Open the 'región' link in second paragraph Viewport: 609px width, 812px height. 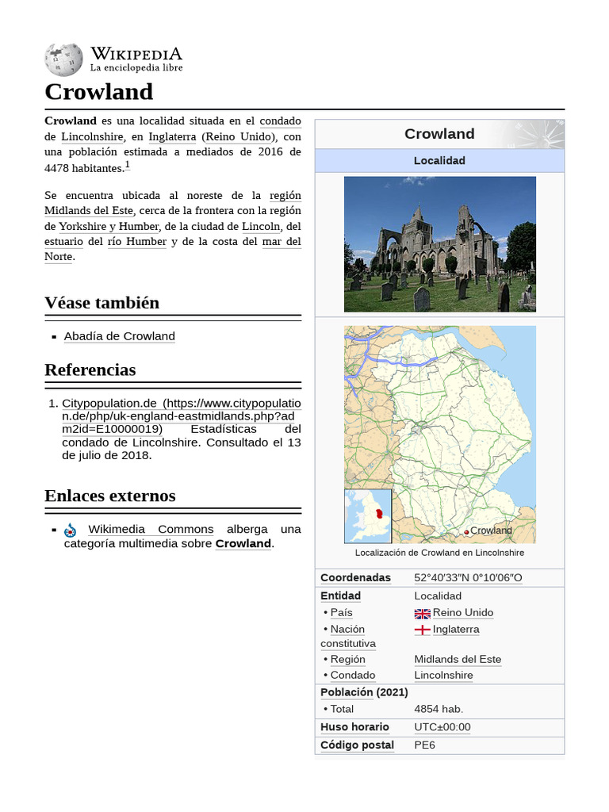coord(285,196)
